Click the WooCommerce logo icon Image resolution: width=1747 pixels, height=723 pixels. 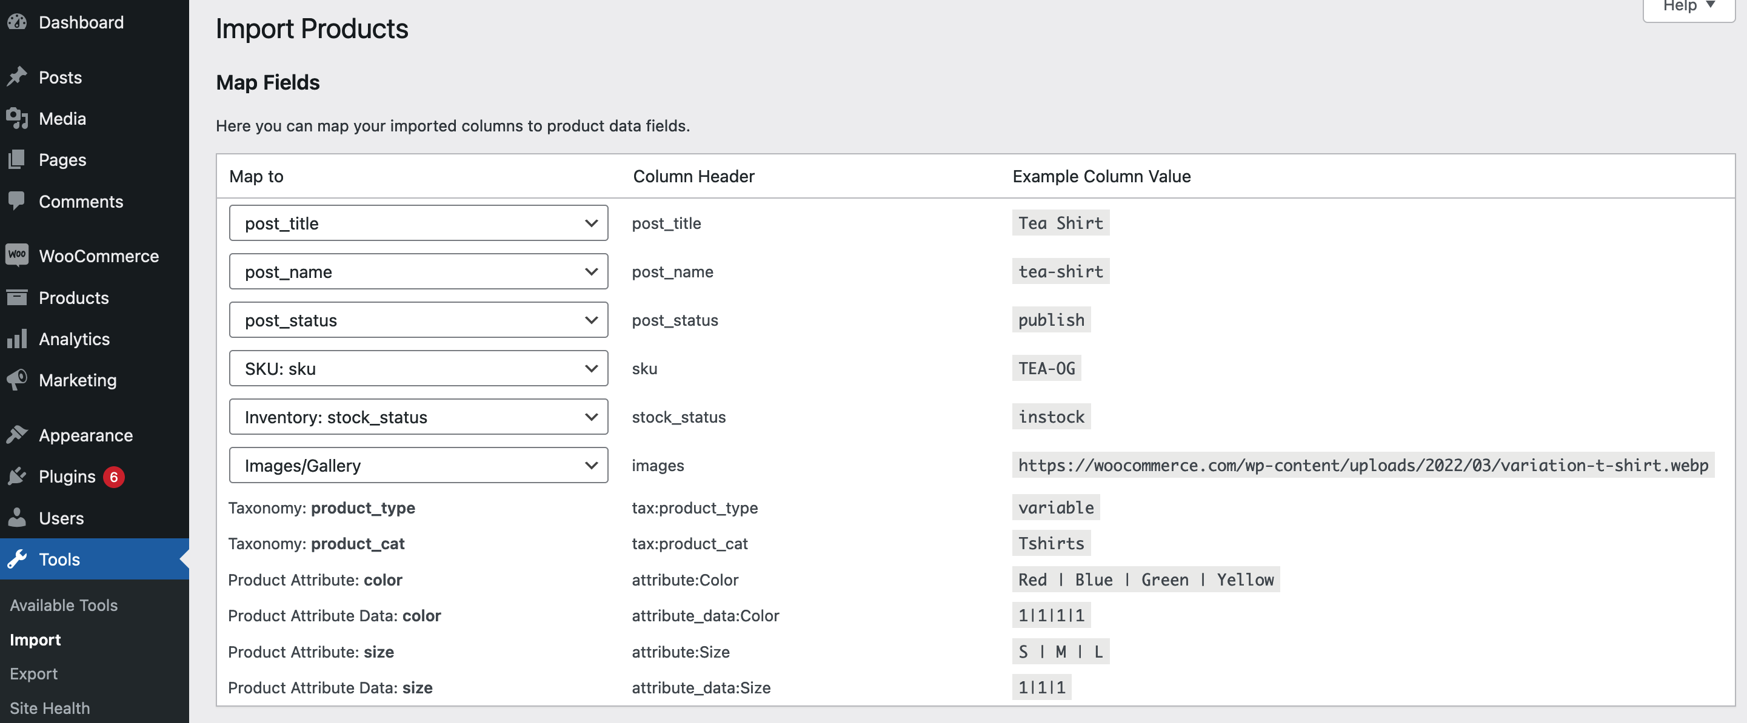click(17, 256)
